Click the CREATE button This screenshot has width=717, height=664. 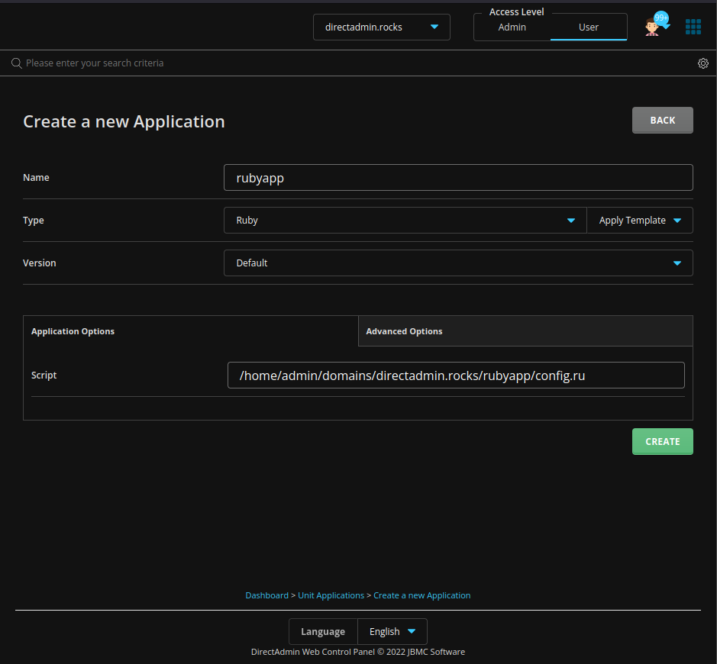662,441
